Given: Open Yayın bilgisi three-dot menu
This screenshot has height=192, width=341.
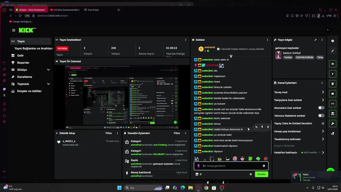Looking at the screenshot, I should coord(322,40).
